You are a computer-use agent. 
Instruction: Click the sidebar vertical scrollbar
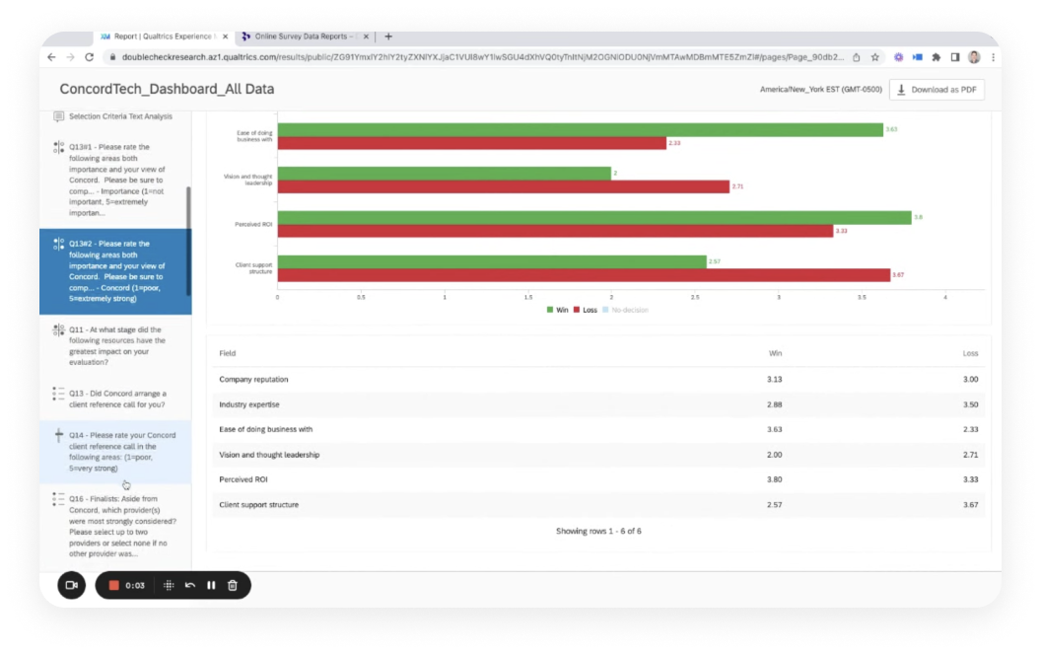pyautogui.click(x=188, y=241)
